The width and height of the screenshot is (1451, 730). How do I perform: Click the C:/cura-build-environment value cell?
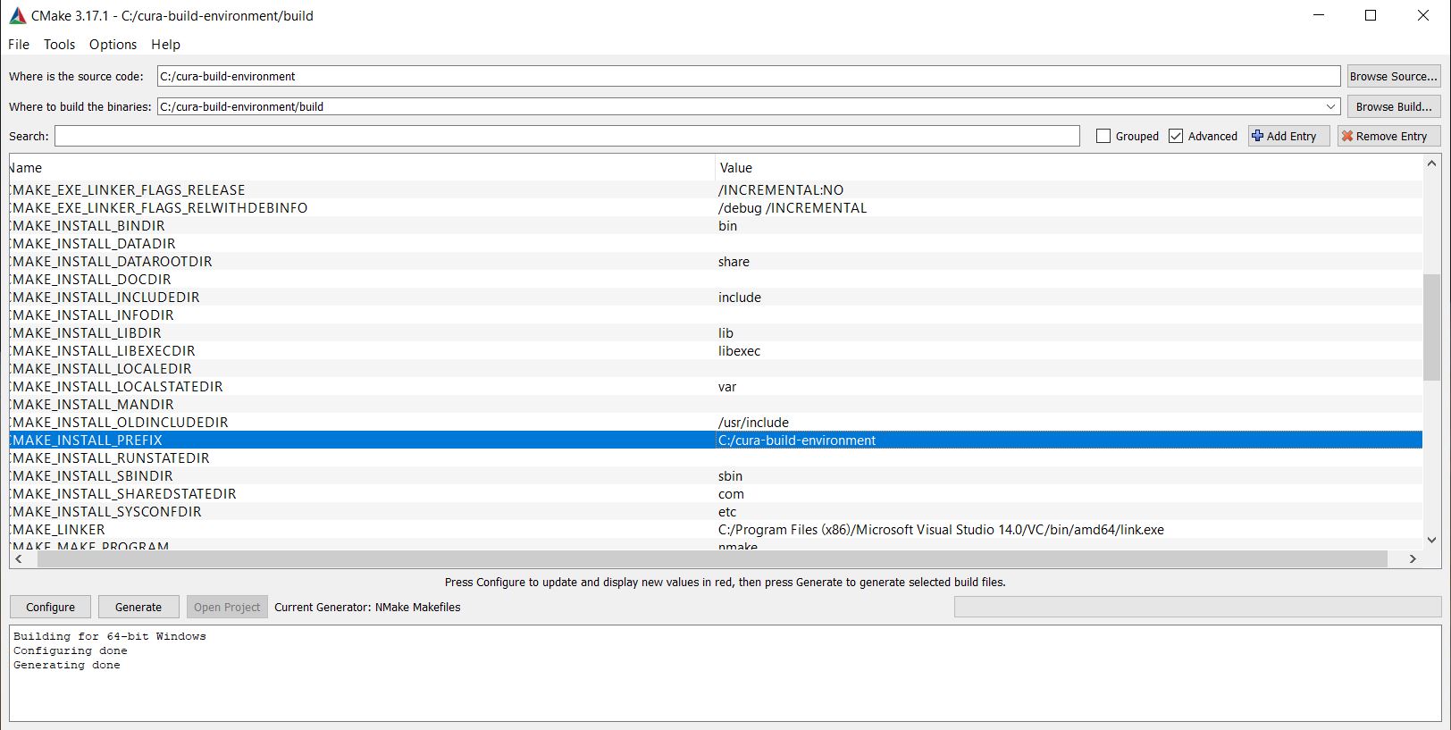click(x=1069, y=440)
